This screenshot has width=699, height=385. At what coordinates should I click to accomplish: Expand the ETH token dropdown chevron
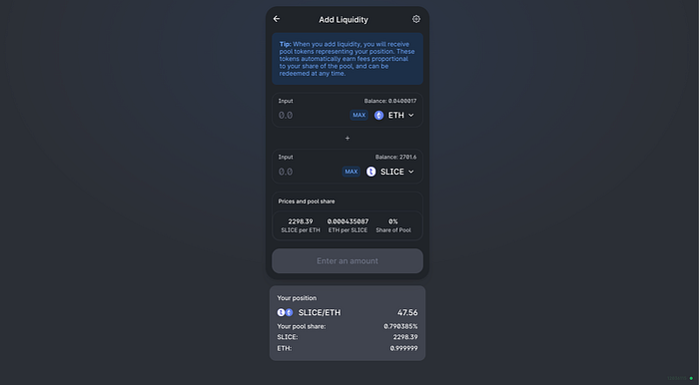[x=411, y=116]
